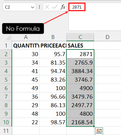121x135 pixels.
Task: Select column C header
Action: pos(80,37)
